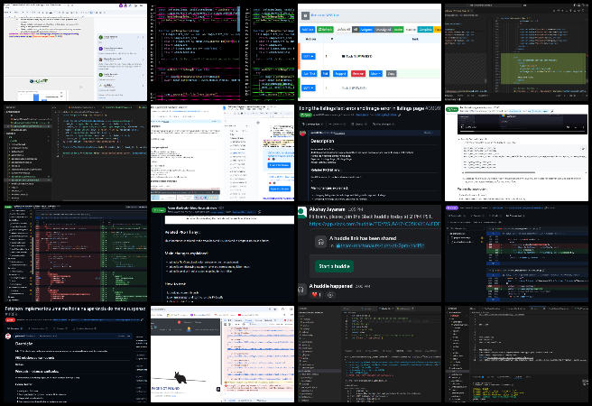Click the red Remove button
The width and height of the screenshot is (592, 406).
[351, 72]
